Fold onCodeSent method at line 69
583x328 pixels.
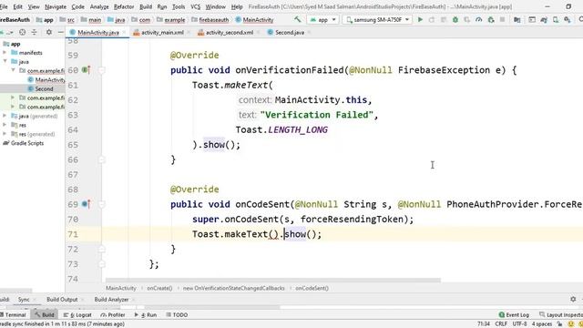tap(101, 204)
